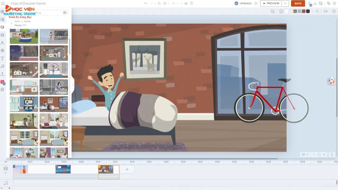
Task: Click the back arrow beside Home
Action: pos(12,24)
